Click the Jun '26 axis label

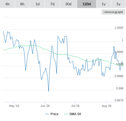45,106
